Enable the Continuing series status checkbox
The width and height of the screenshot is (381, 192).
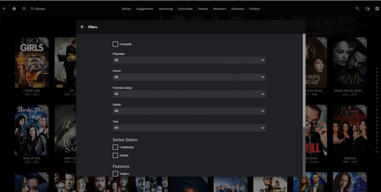coord(115,147)
